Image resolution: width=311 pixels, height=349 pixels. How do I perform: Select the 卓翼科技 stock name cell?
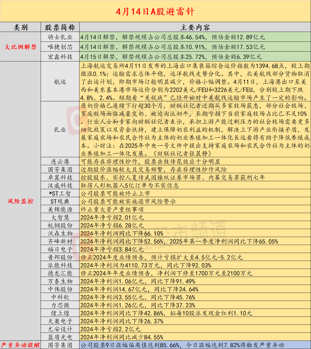60,177
